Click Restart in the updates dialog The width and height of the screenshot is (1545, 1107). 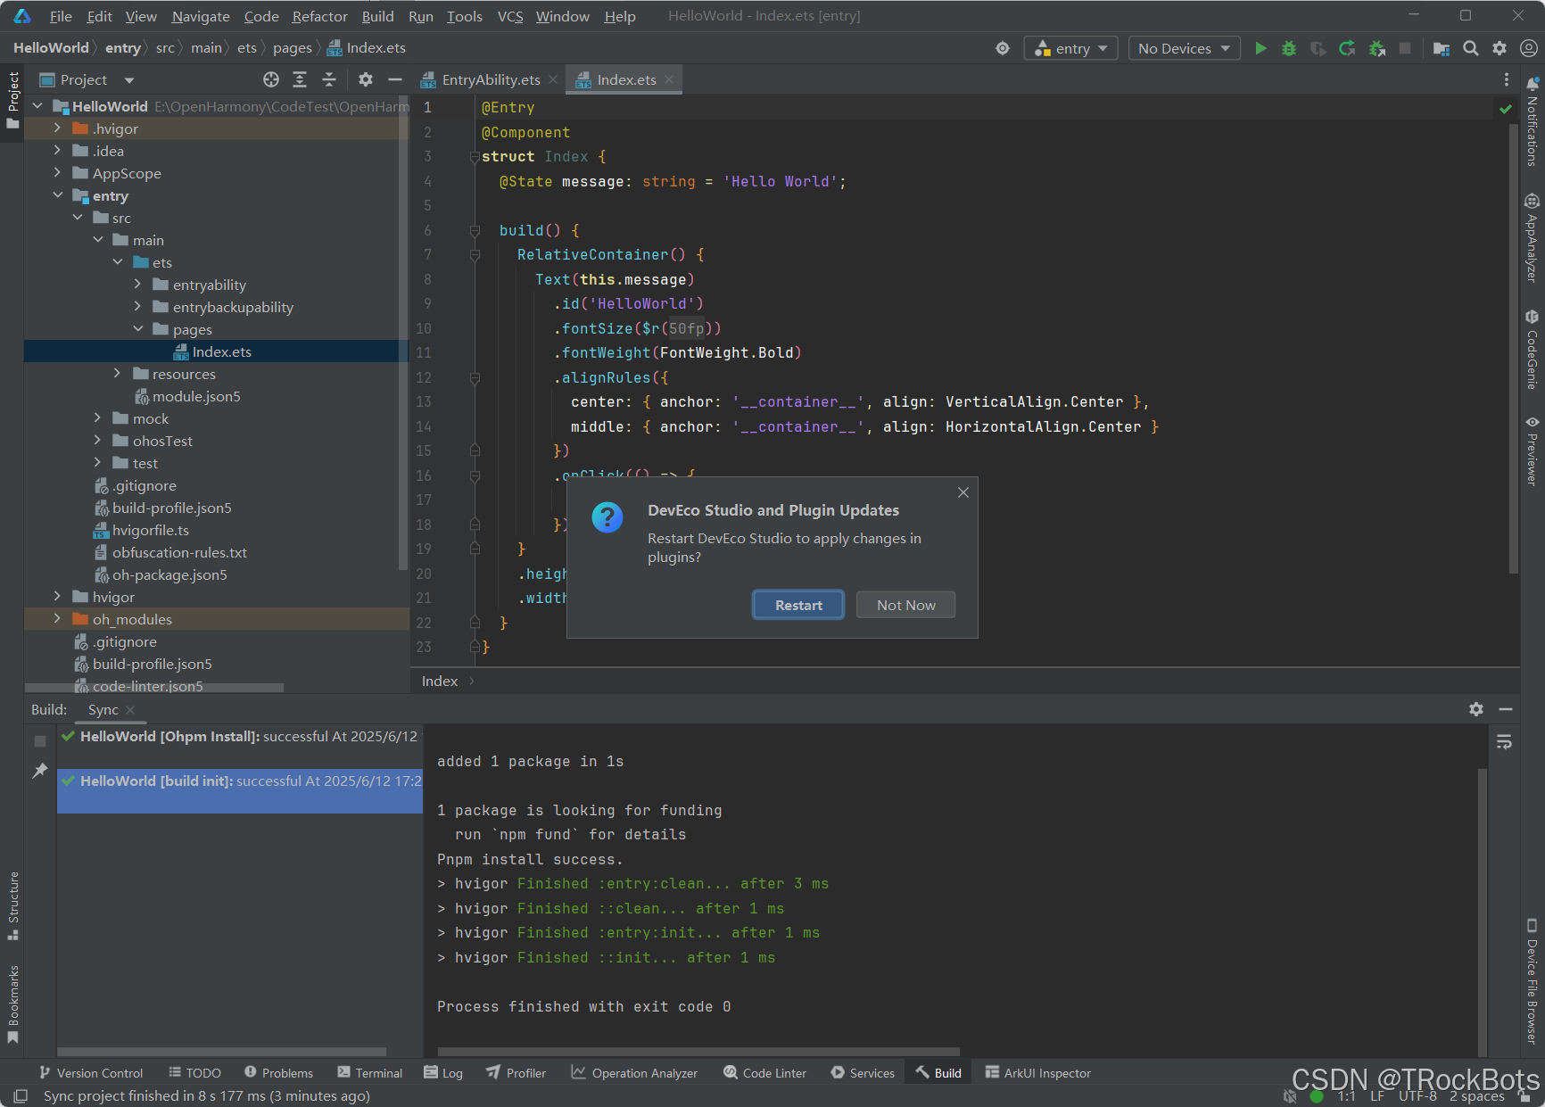click(x=798, y=605)
